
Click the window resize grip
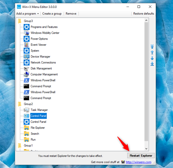pyautogui.click(x=154, y=163)
